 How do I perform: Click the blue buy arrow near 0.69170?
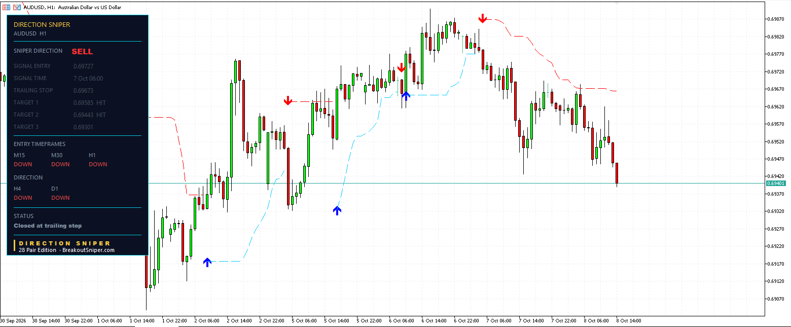tap(207, 262)
